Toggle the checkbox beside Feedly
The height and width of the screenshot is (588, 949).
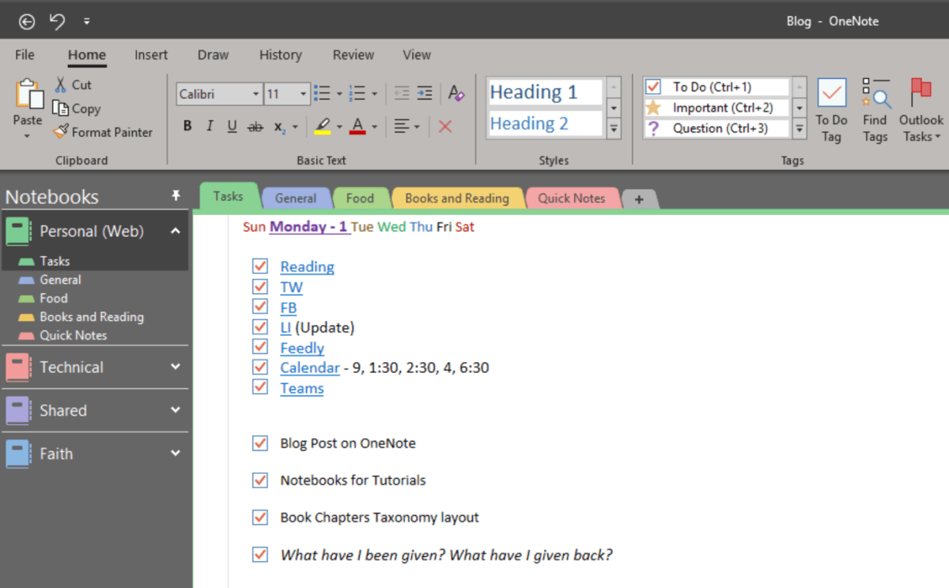pos(260,347)
